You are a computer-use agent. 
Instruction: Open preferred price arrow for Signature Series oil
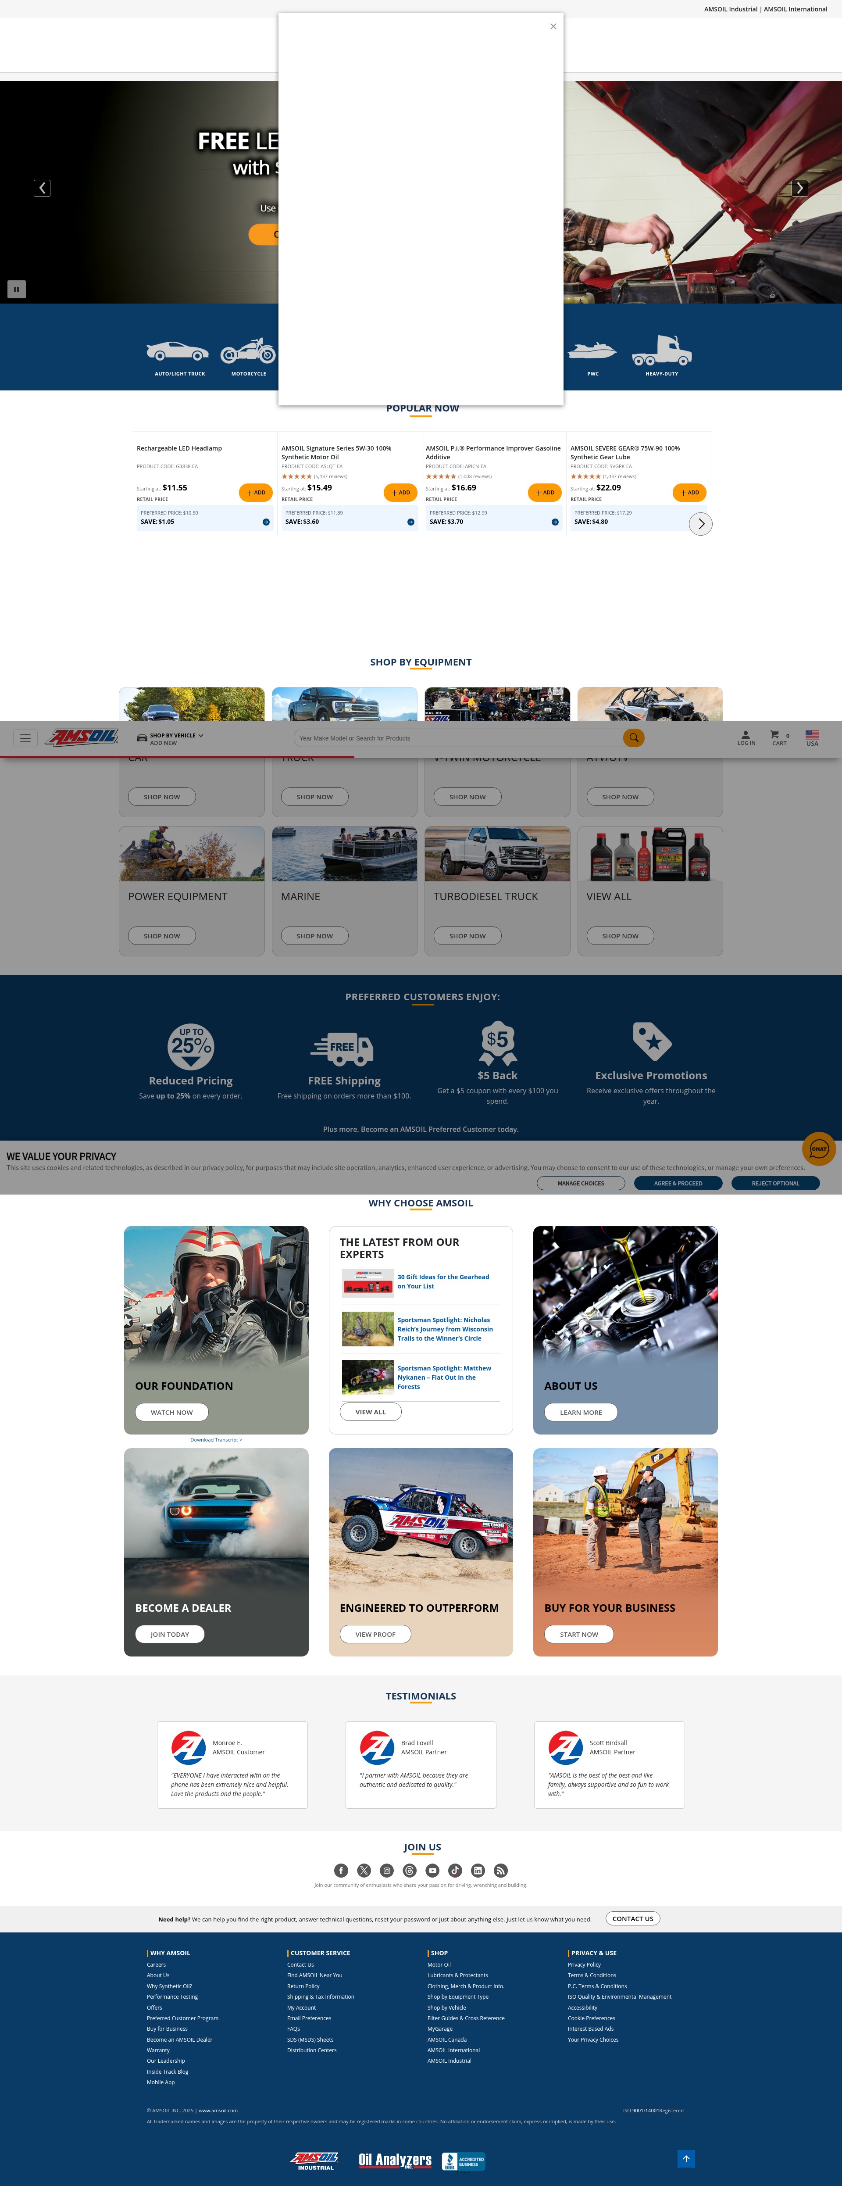coord(410,522)
